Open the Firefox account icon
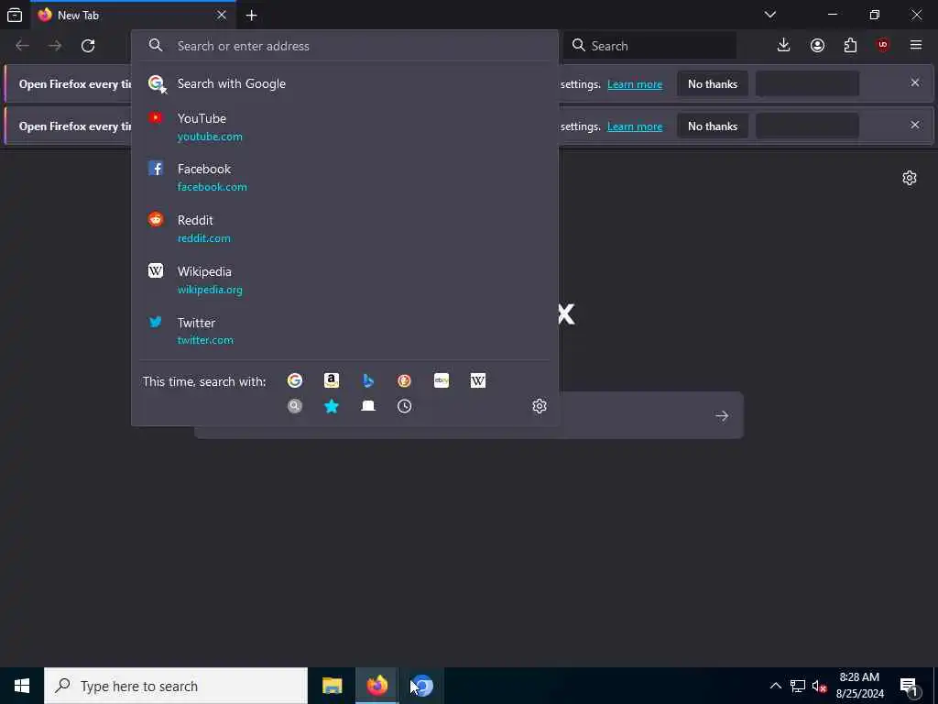Screen dimensions: 938x704 (x=817, y=46)
